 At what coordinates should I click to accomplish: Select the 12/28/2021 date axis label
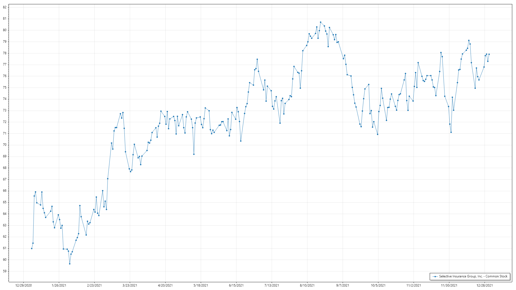[x=485, y=285]
